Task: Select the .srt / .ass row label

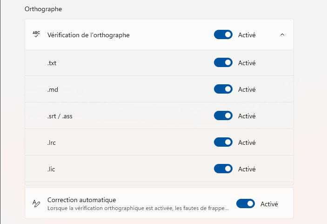Action: pos(60,116)
